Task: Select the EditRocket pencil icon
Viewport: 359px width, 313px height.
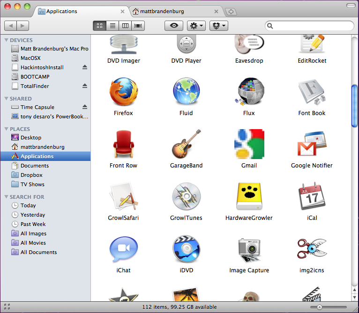Action: 312,44
